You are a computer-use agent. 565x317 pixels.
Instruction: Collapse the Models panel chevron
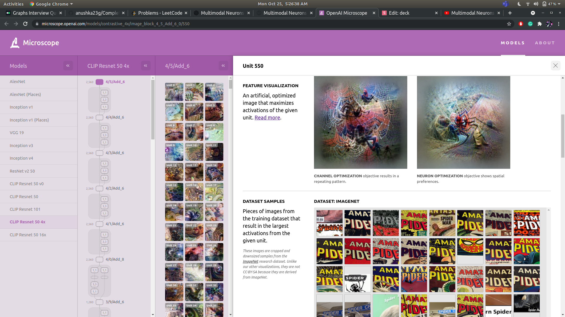coord(68,66)
